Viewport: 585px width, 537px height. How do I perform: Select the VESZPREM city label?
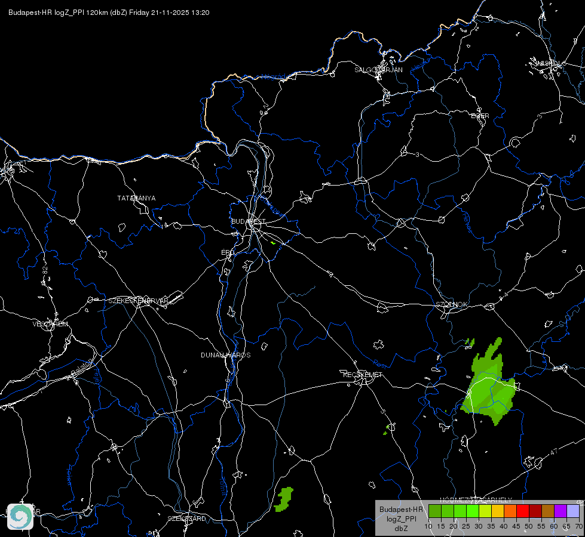[50, 324]
